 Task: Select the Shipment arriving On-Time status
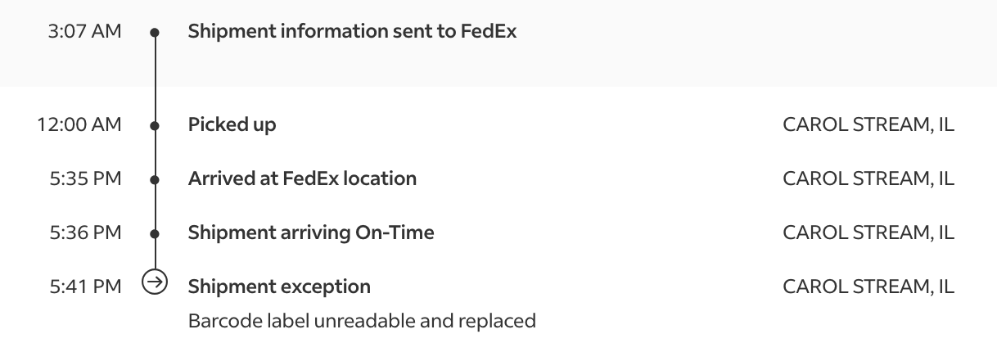(311, 232)
